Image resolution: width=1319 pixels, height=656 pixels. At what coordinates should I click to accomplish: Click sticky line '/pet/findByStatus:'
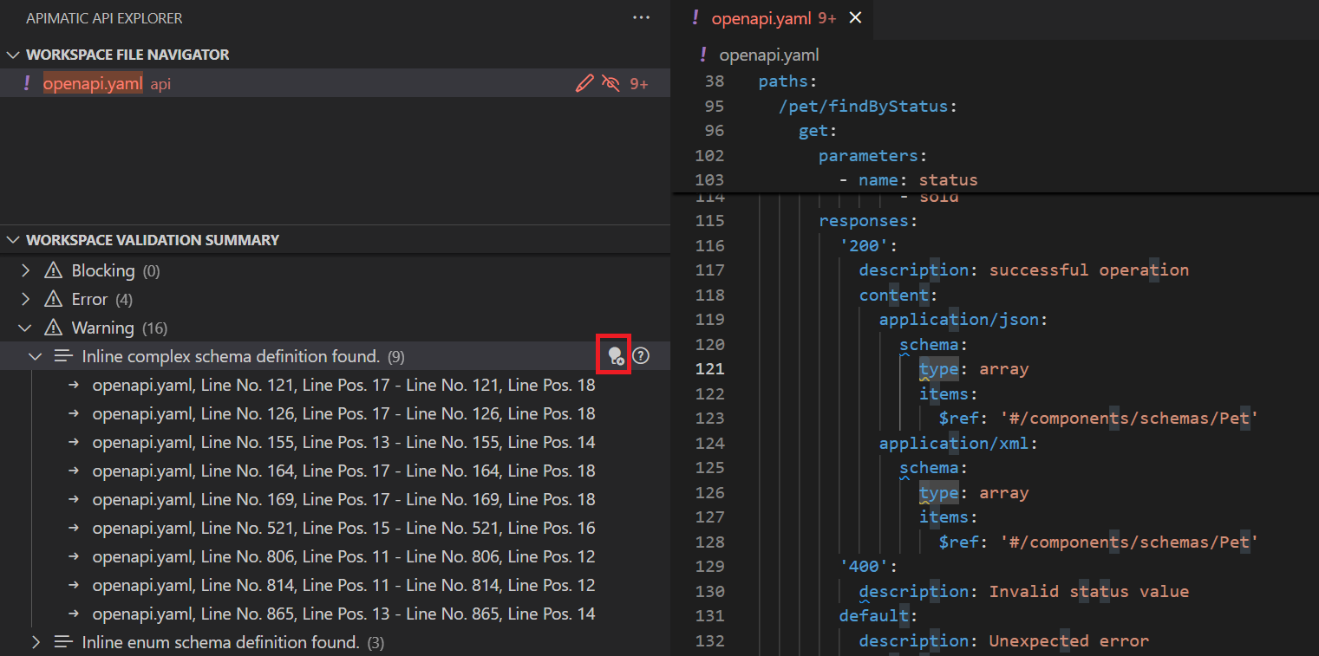coord(868,107)
